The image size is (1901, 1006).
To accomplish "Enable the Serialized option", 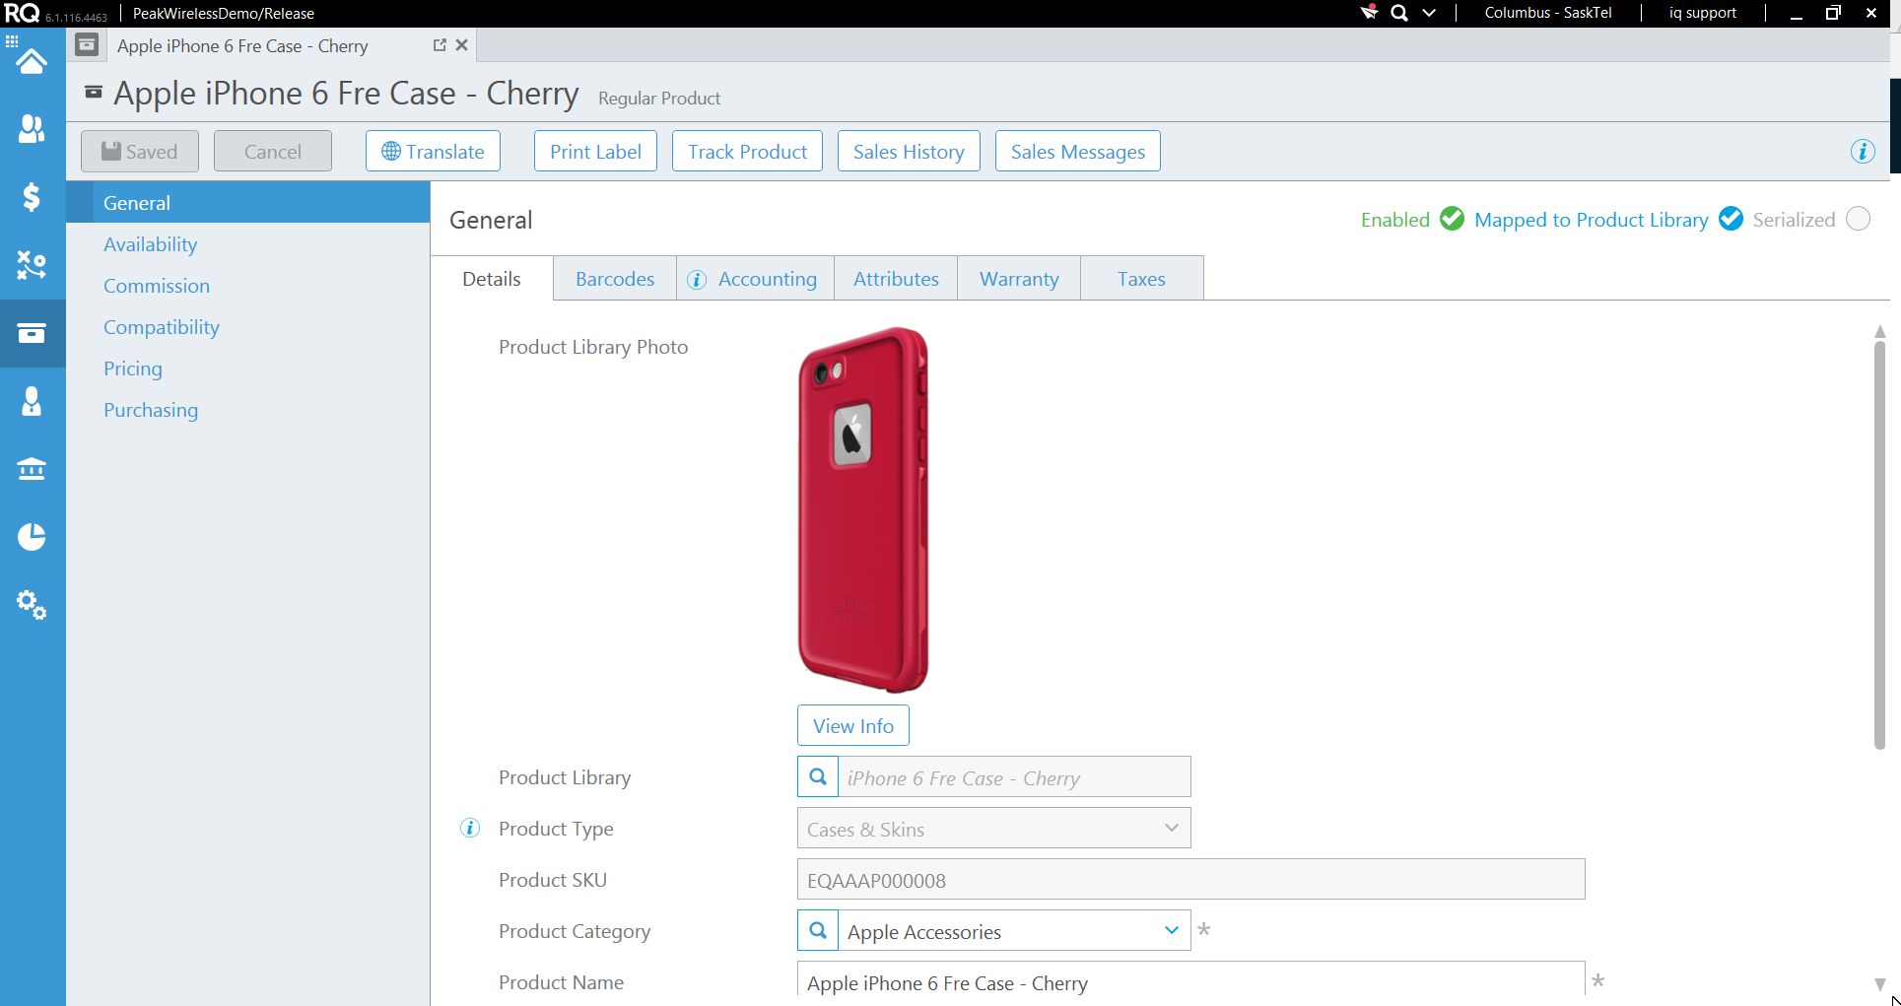I will [x=1858, y=219].
